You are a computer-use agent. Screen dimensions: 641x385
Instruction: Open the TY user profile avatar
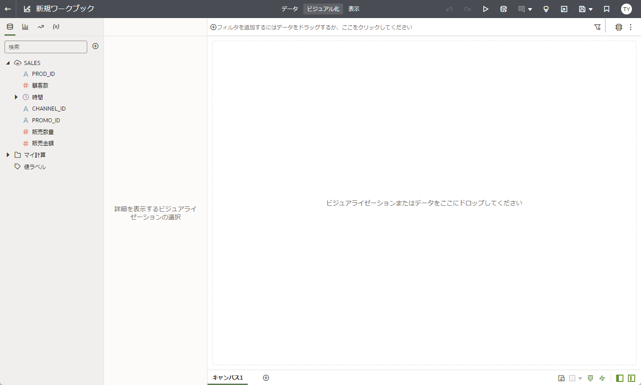tap(627, 9)
